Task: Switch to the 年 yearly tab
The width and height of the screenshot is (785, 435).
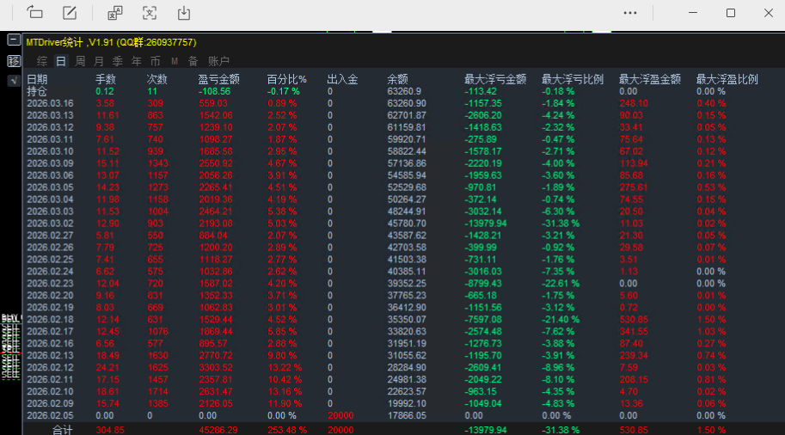Action: [x=136, y=61]
